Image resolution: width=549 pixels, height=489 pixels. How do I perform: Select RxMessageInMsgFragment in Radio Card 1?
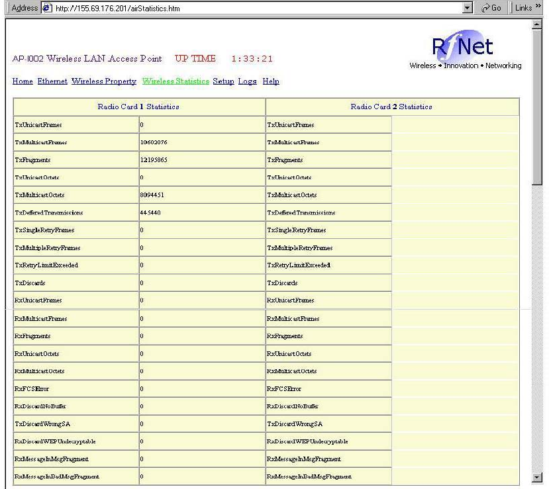pos(52,459)
